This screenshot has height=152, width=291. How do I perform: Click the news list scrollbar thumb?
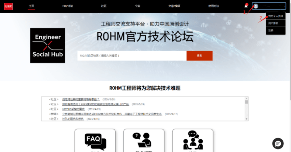[x=247, y=102]
